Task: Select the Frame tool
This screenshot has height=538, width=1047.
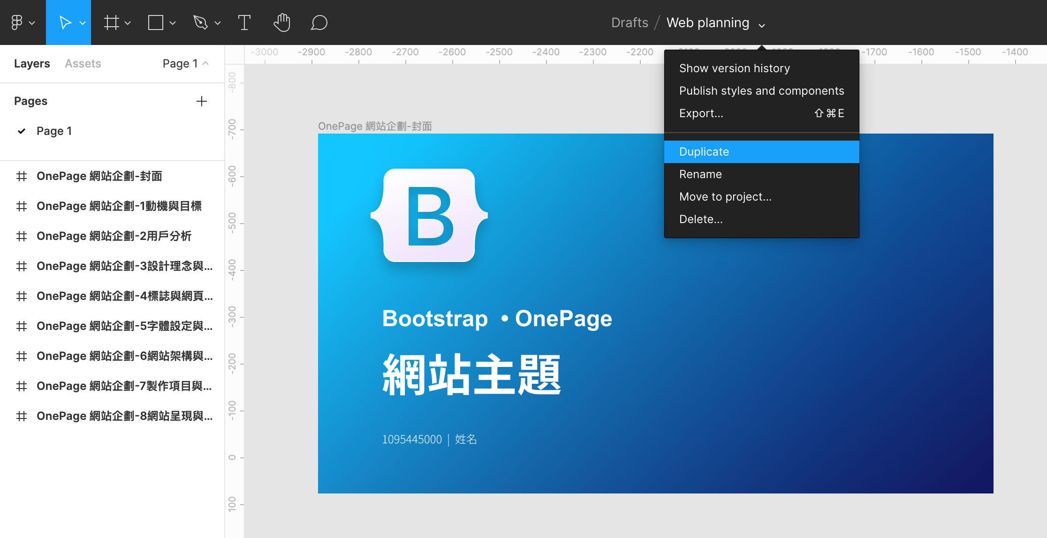Action: click(112, 22)
